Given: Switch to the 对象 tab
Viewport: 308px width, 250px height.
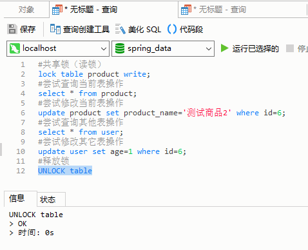Looking at the screenshot, I should [x=26, y=10].
